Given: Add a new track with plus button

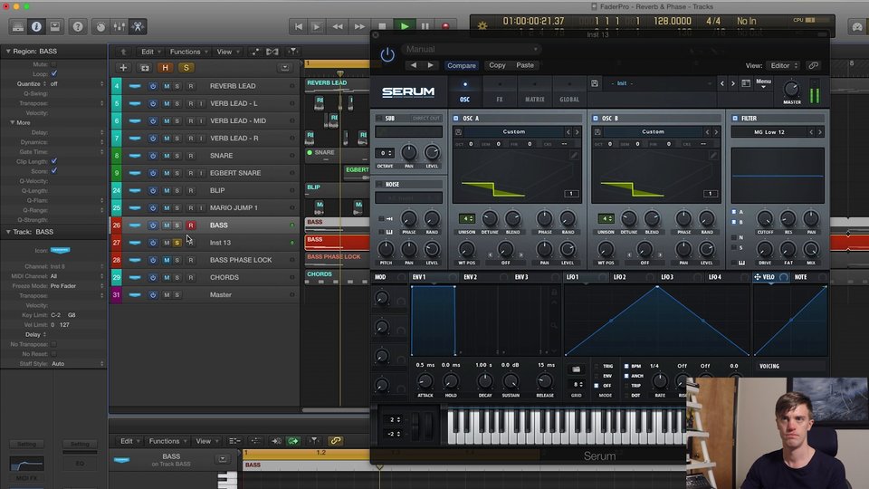Looking at the screenshot, I should click(x=123, y=68).
